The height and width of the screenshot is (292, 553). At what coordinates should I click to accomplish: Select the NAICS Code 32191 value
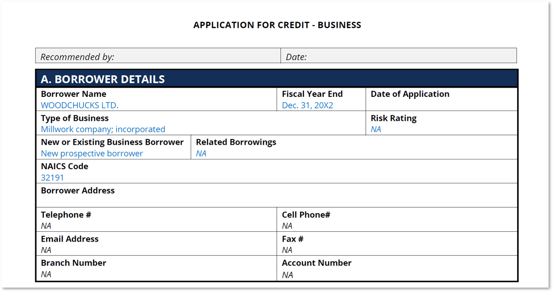52,178
